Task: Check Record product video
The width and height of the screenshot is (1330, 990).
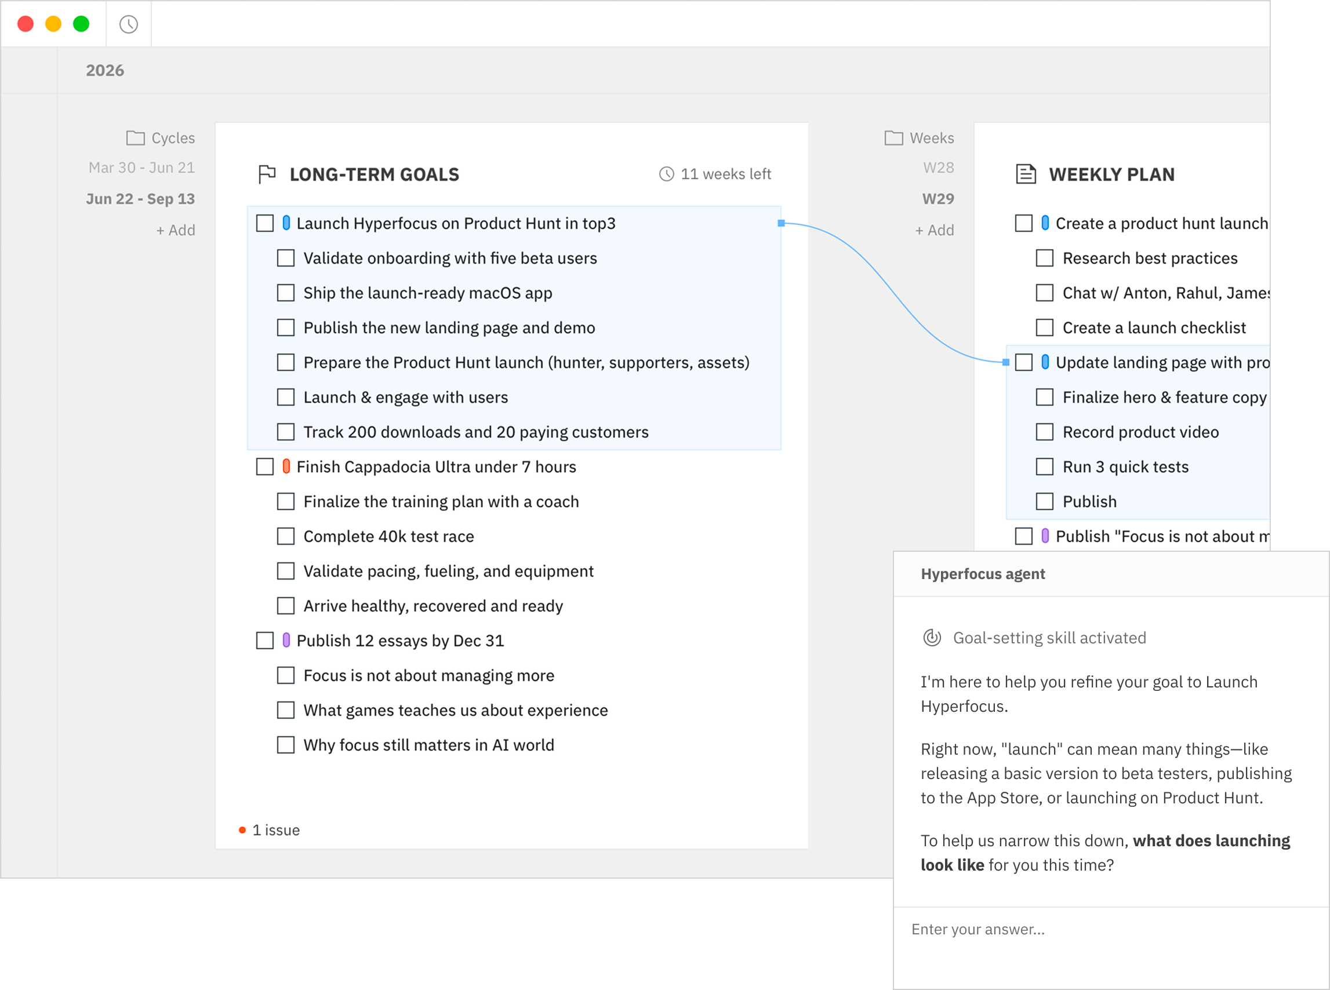Action: pyautogui.click(x=1045, y=431)
